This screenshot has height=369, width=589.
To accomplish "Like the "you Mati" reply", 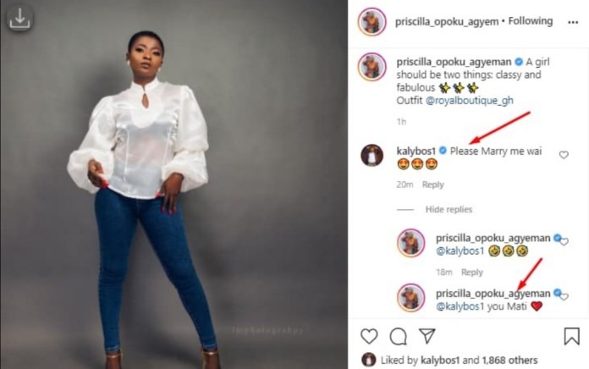I will (x=564, y=297).
